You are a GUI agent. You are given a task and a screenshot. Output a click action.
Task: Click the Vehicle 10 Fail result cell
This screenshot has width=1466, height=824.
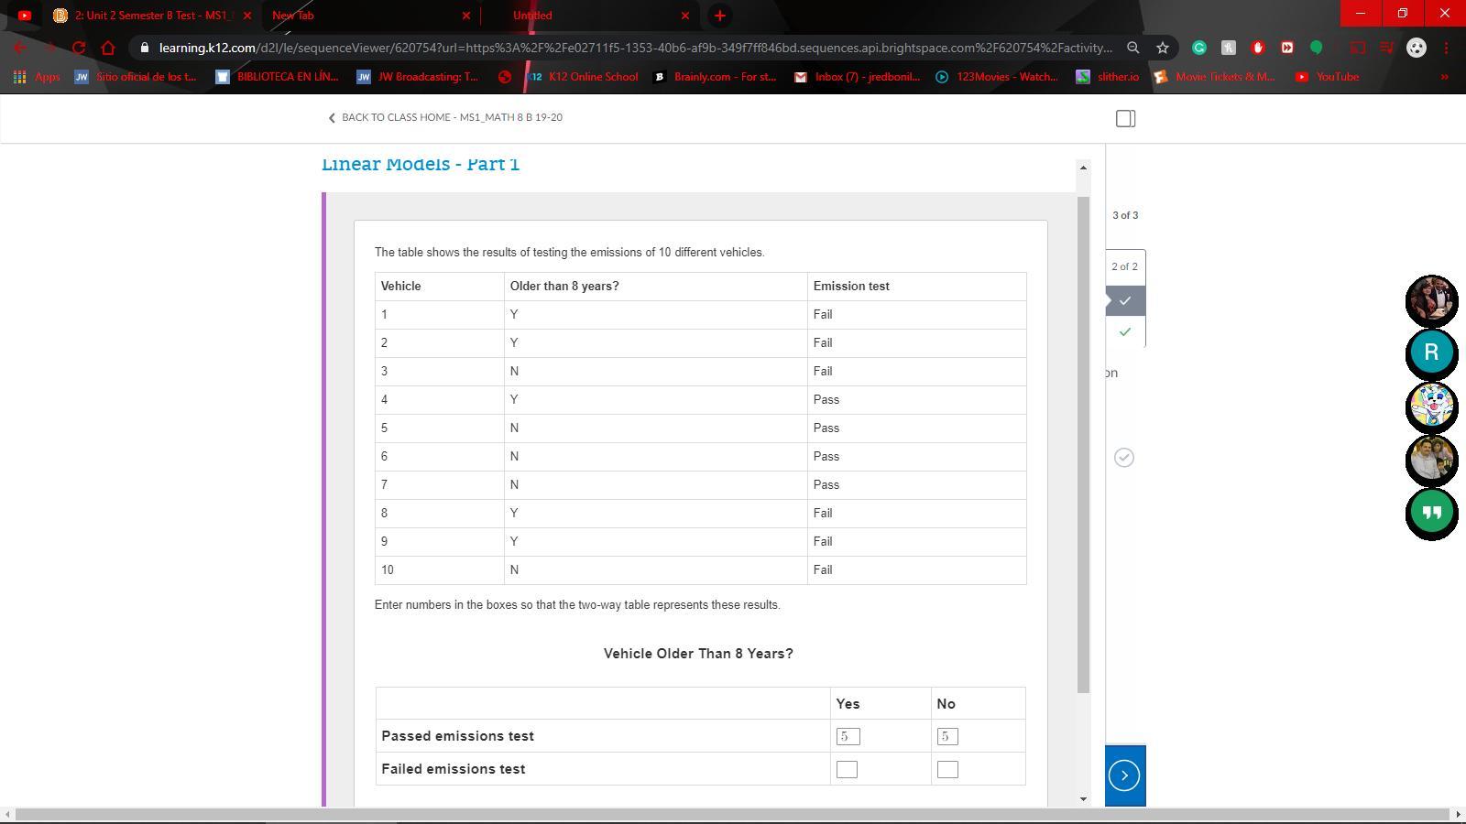coord(916,570)
